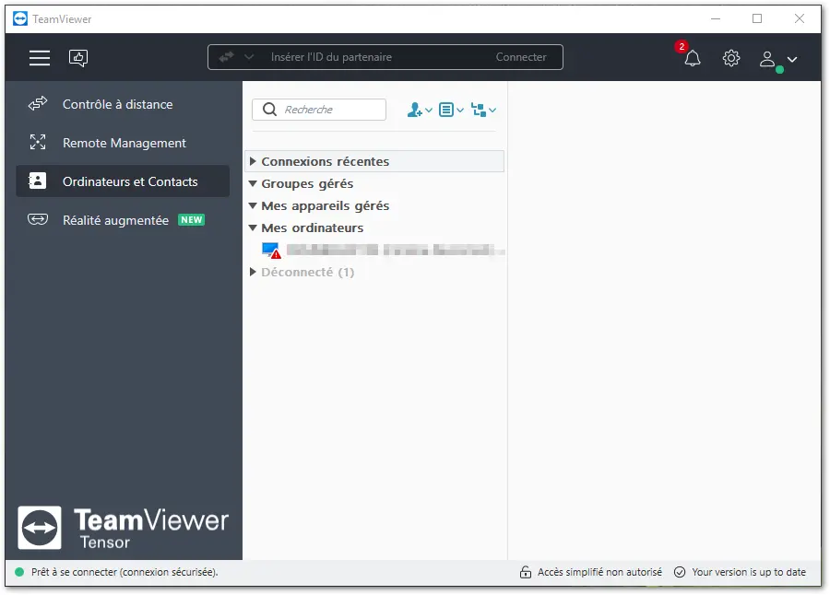Click in the Recherche search field

pos(319,110)
